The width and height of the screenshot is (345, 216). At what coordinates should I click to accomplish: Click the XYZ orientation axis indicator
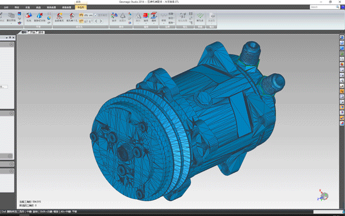tap(323, 195)
